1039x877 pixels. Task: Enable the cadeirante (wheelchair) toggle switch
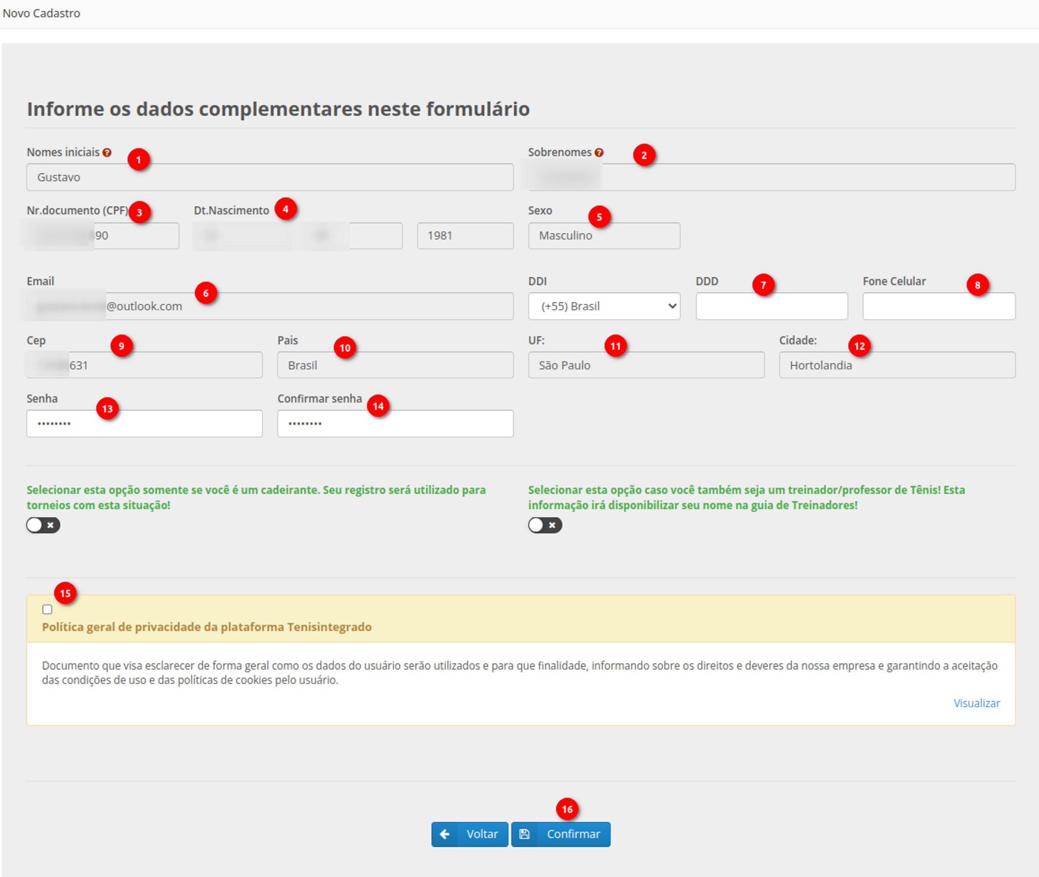click(x=43, y=525)
